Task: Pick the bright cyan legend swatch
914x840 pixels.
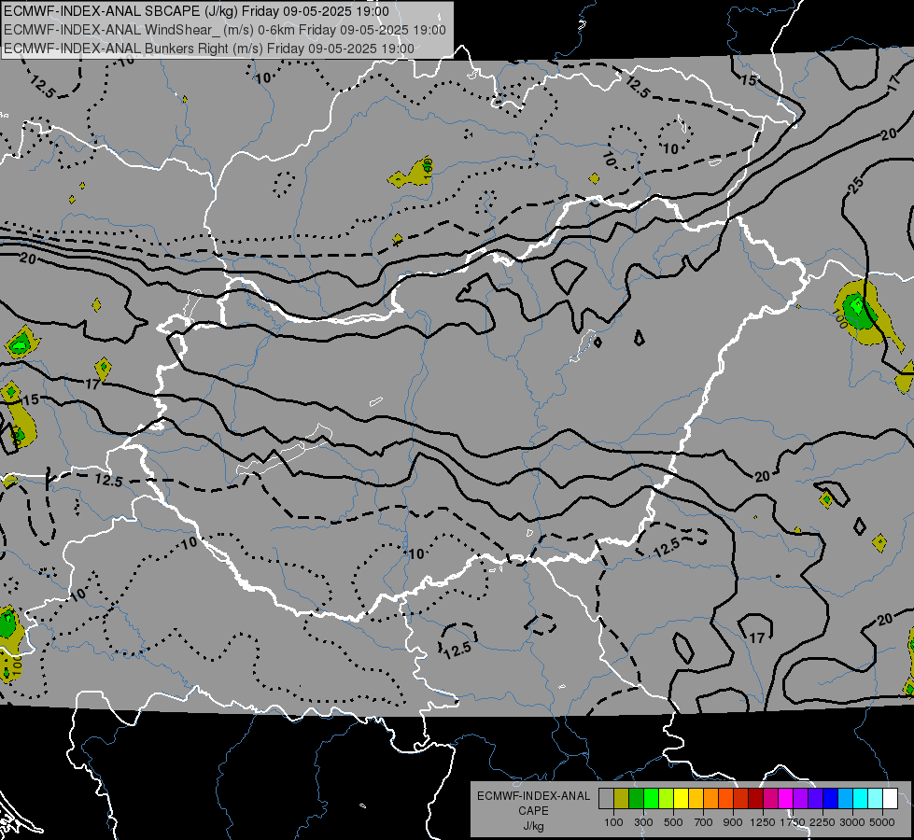Action: (861, 798)
